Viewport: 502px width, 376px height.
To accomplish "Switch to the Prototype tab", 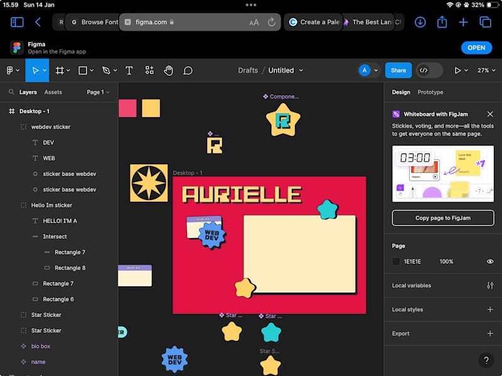I will coord(430,92).
